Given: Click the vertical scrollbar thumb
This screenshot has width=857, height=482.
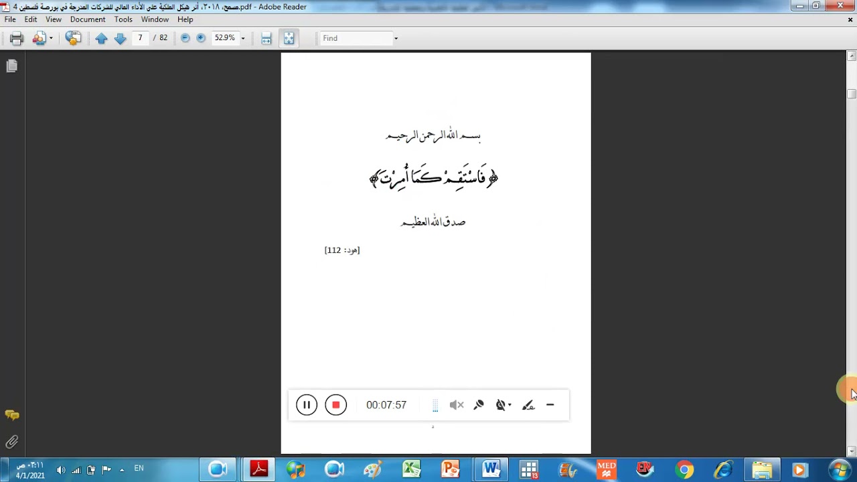Looking at the screenshot, I should [852, 94].
